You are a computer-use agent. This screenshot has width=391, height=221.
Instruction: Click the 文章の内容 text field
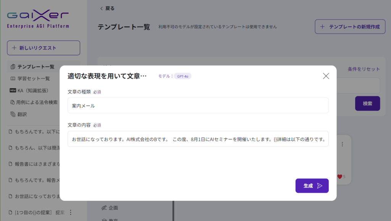click(x=198, y=139)
